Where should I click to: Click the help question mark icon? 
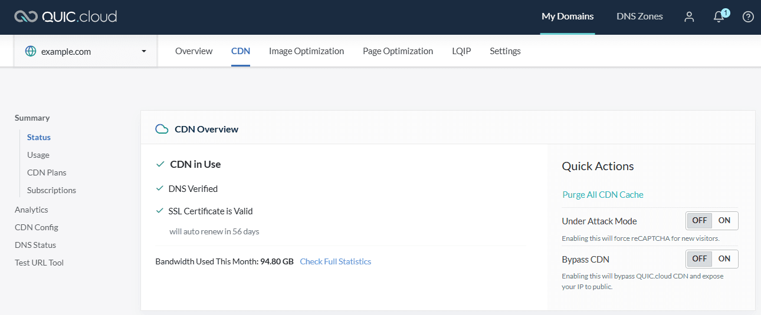coord(748,16)
